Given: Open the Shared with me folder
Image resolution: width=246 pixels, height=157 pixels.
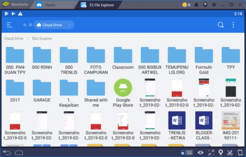Looking at the screenshot, I should point(96,93).
